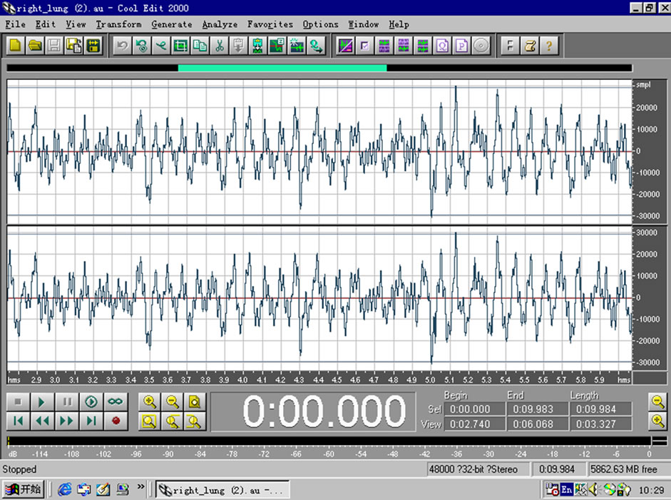The image size is (671, 500).
Task: Toggle Loop play infinity button
Action: pos(116,402)
